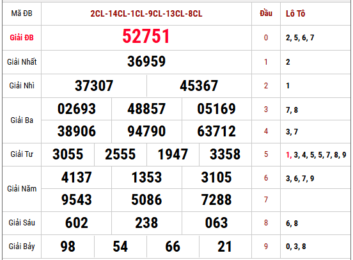Click the Giải Năm number 7288

[x=216, y=200]
